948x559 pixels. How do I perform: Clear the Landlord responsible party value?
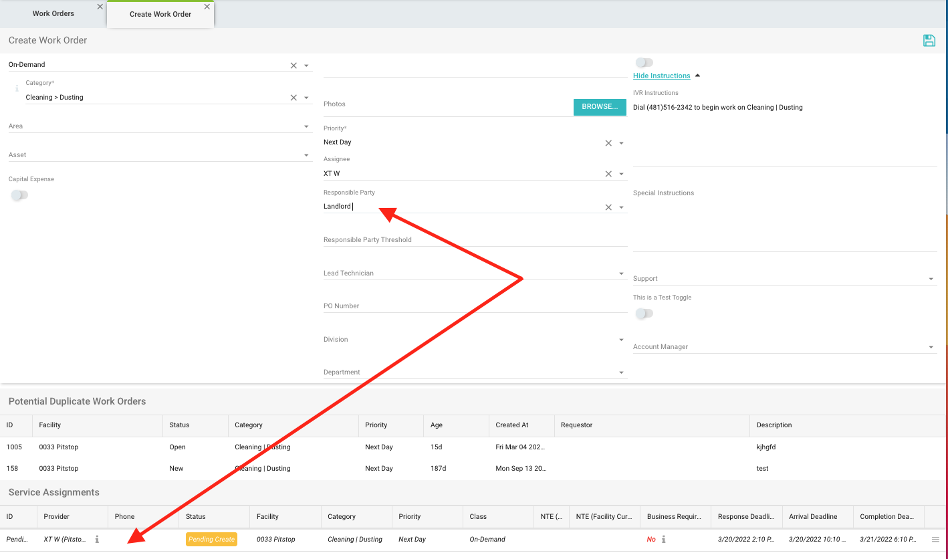point(608,207)
